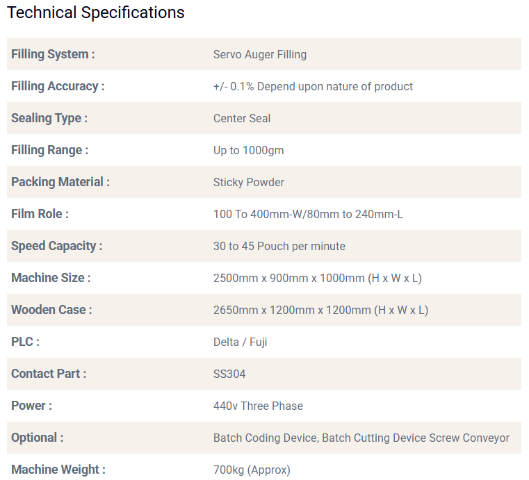The height and width of the screenshot is (480, 529).
Task: Click the Filling Accuracy label
Action: 58,86
